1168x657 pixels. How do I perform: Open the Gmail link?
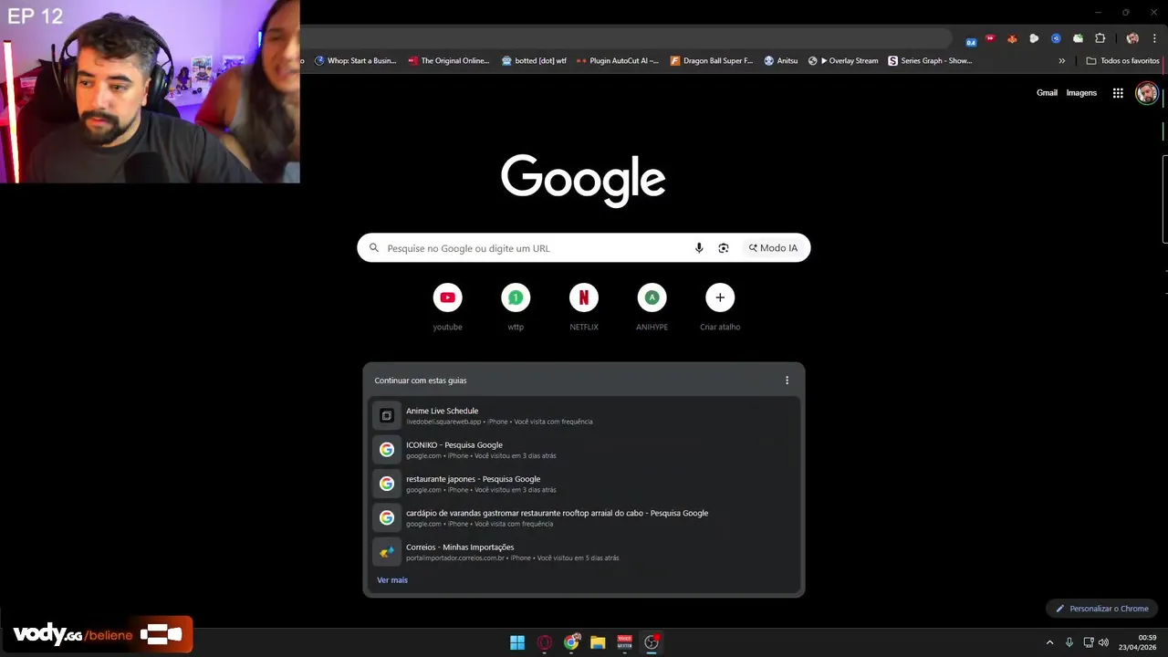[x=1047, y=93]
